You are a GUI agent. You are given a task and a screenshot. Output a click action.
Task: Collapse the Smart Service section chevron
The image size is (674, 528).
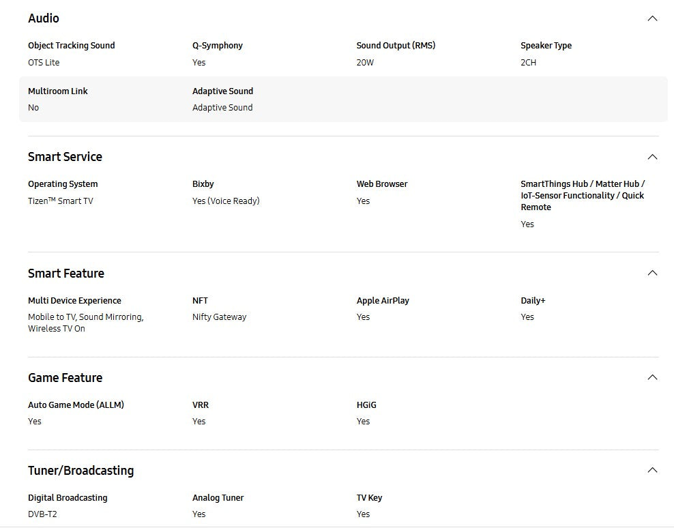point(652,157)
